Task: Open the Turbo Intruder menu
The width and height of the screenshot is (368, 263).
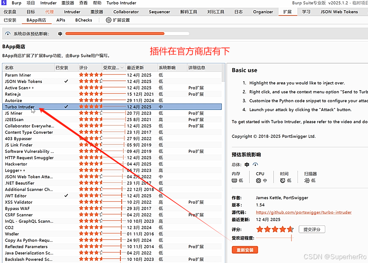Action: (122, 3)
